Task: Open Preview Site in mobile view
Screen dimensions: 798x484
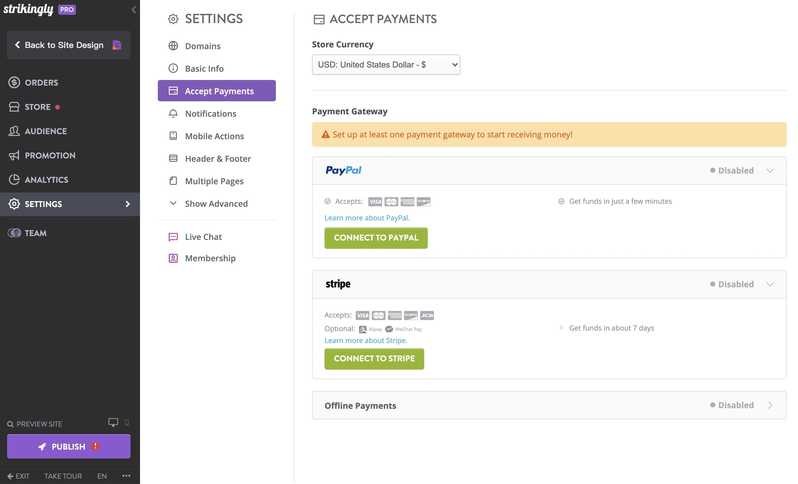Action: (127, 422)
